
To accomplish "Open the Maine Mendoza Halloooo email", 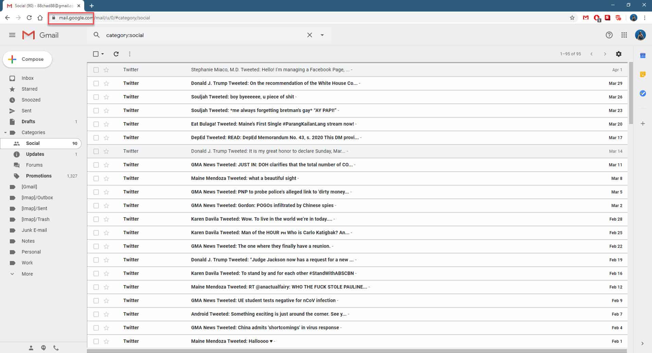I will [357, 341].
